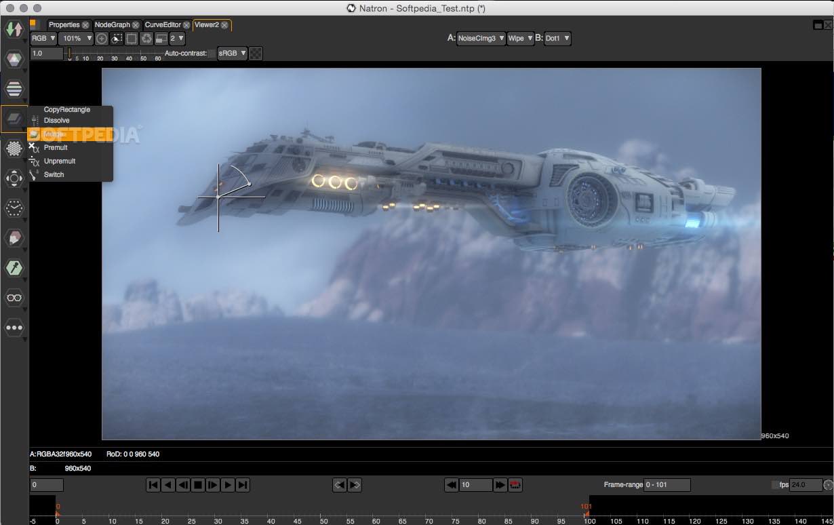Screen dimensions: 834x525
Task: Stop playback
Action: click(x=198, y=484)
